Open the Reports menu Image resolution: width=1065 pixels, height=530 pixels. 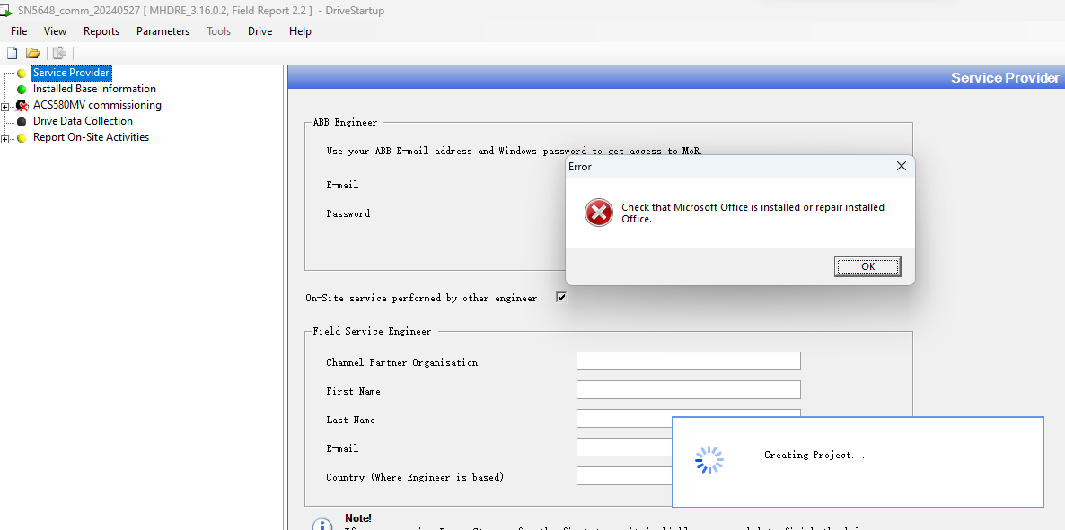(x=101, y=30)
